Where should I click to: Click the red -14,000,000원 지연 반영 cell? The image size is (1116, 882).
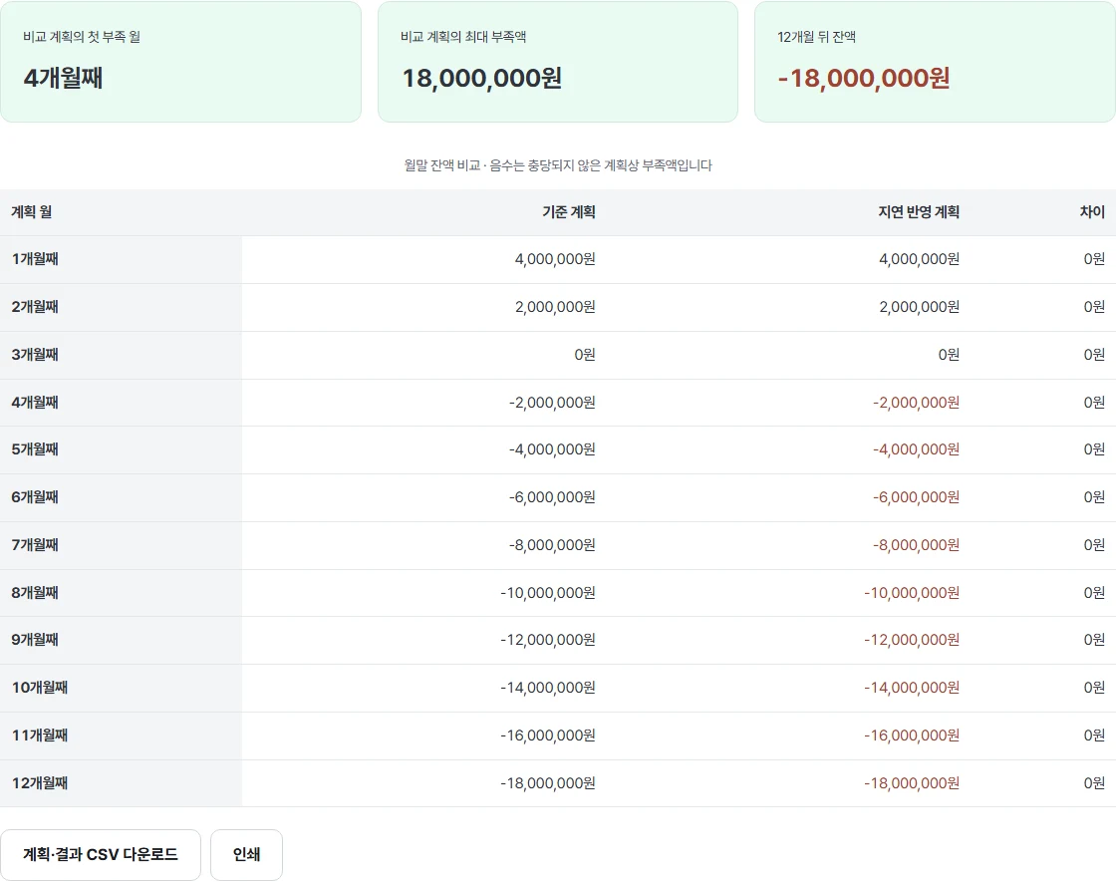click(912, 687)
